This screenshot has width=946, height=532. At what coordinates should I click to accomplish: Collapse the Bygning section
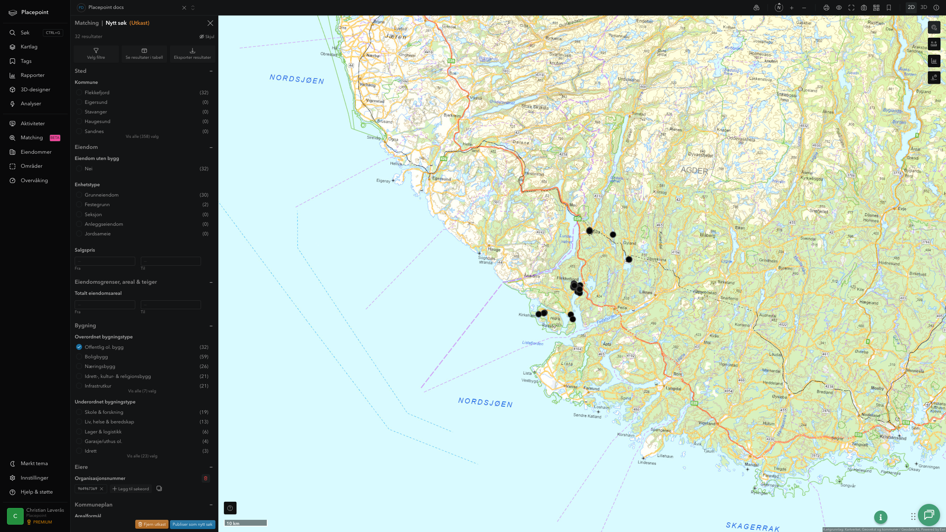pyautogui.click(x=211, y=326)
